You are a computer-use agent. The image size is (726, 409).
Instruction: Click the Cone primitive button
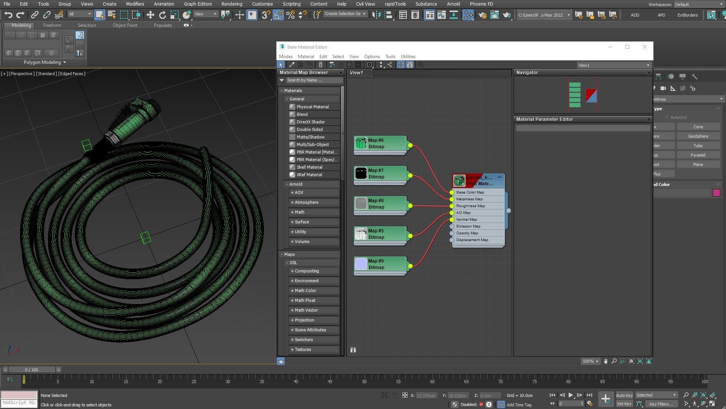698,127
